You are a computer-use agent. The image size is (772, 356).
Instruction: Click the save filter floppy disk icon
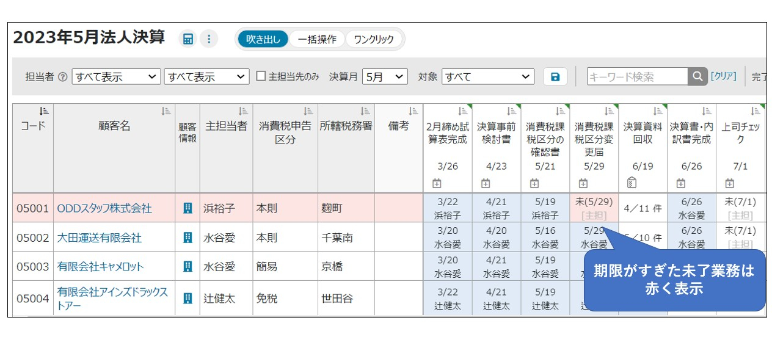[x=555, y=77]
